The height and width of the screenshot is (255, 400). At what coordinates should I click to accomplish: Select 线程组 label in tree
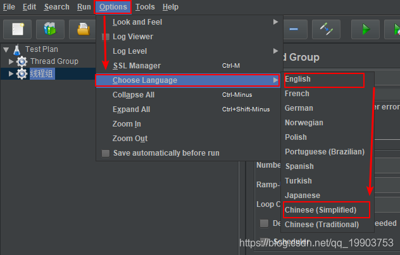coord(42,73)
